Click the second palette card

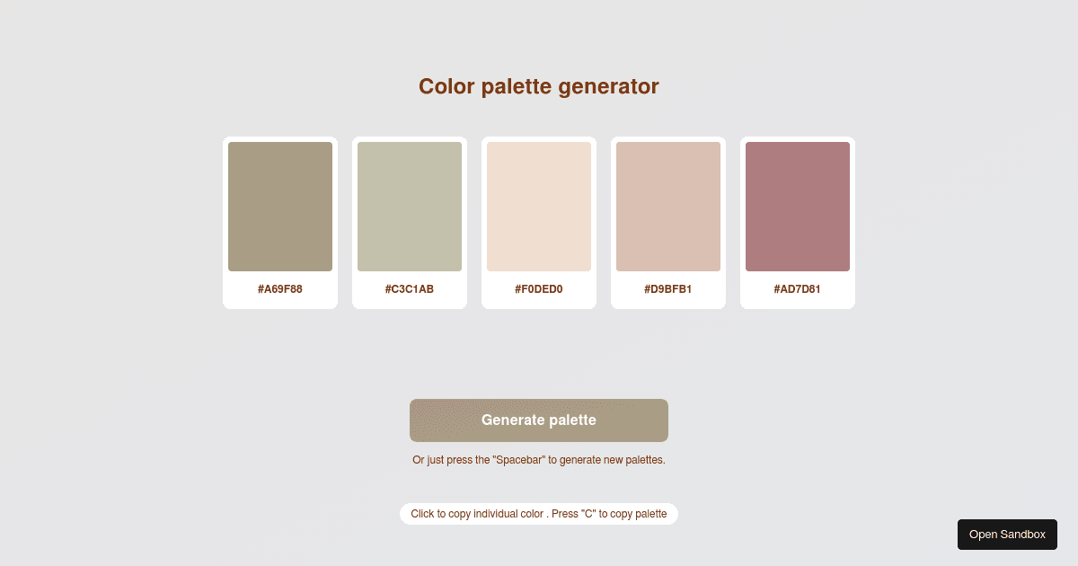(x=409, y=223)
